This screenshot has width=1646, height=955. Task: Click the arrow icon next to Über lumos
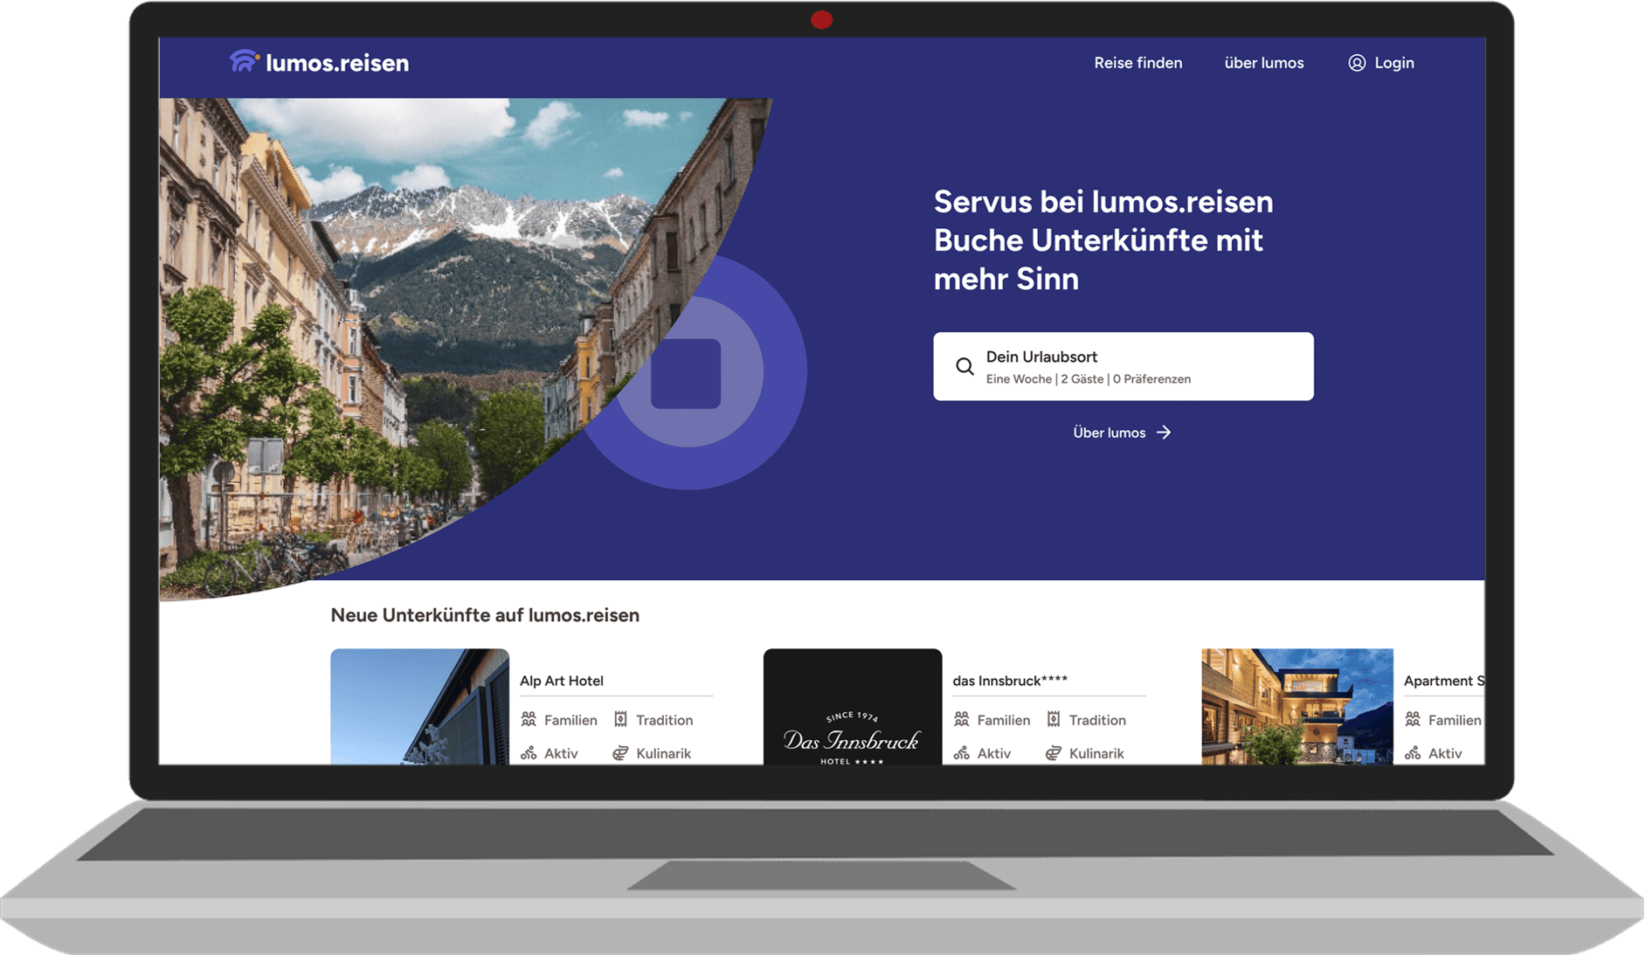[x=1164, y=433]
